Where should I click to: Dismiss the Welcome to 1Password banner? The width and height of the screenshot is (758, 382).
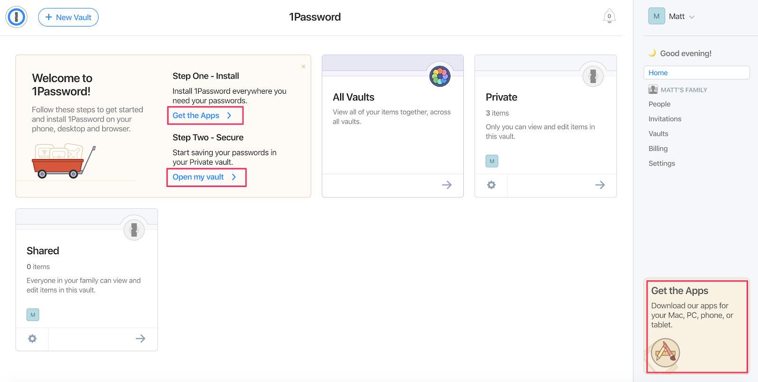(303, 67)
